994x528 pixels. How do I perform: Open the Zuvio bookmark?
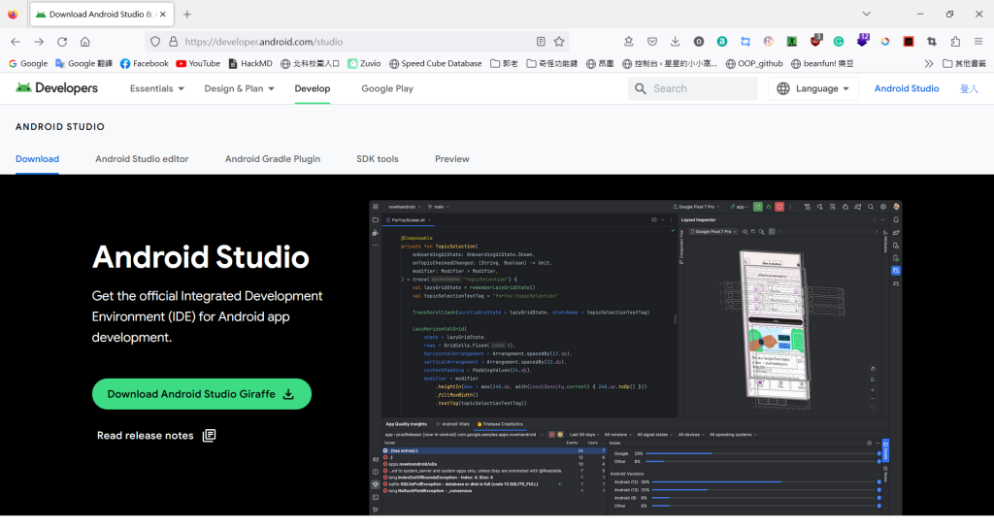pyautogui.click(x=364, y=63)
